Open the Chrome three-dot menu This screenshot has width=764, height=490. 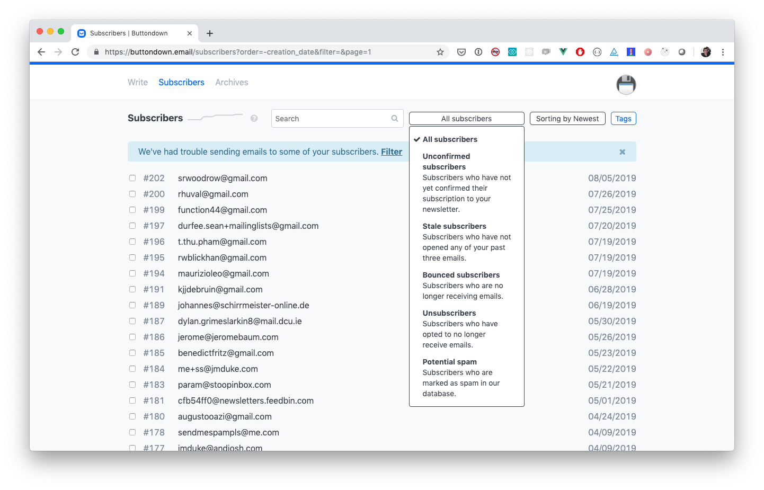pyautogui.click(x=723, y=52)
